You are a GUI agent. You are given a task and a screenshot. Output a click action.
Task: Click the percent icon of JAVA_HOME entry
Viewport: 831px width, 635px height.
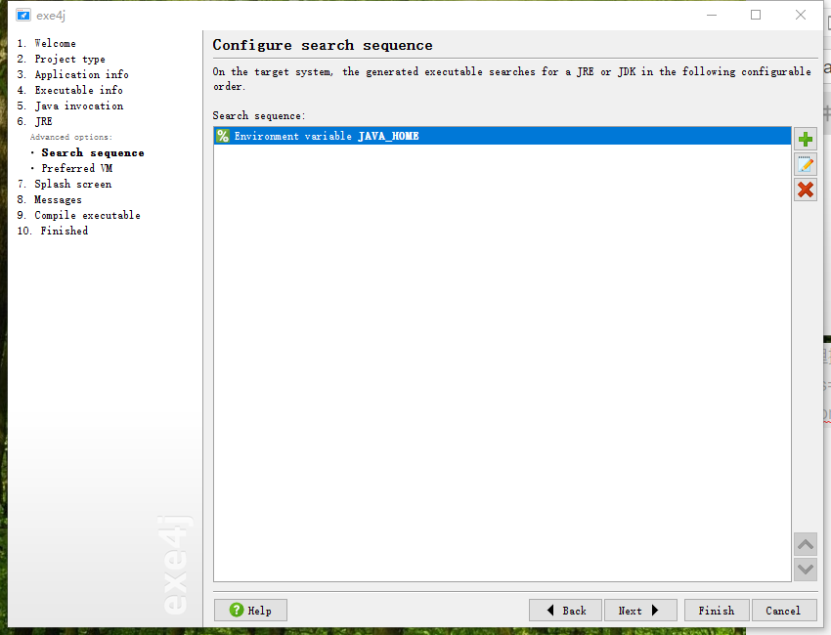[x=223, y=136]
